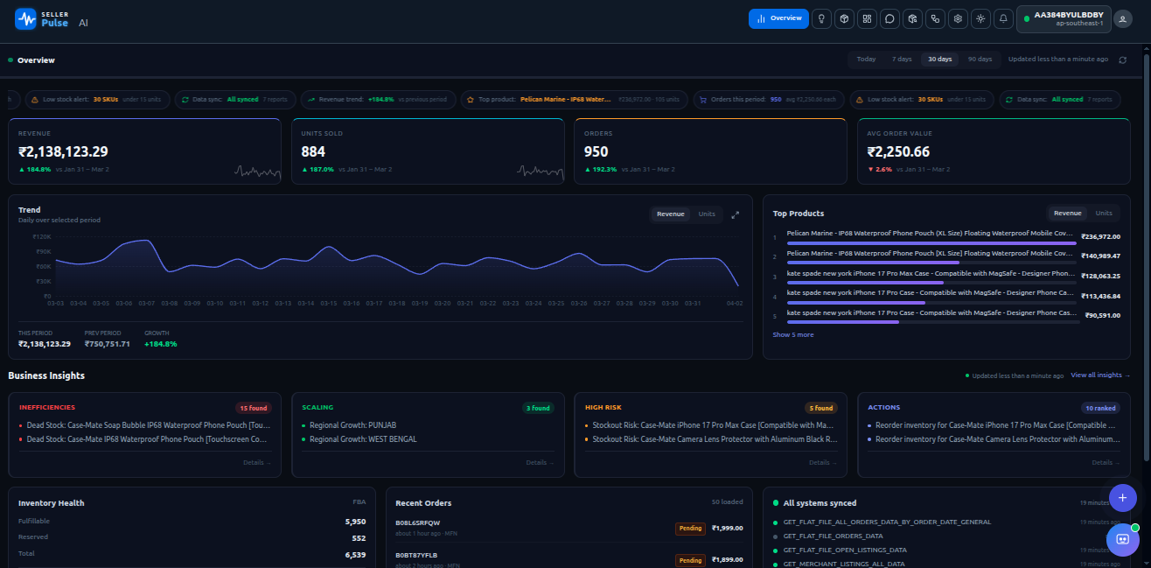Click the first Data sync All synced chip
The width and height of the screenshot is (1151, 568).
click(x=234, y=100)
